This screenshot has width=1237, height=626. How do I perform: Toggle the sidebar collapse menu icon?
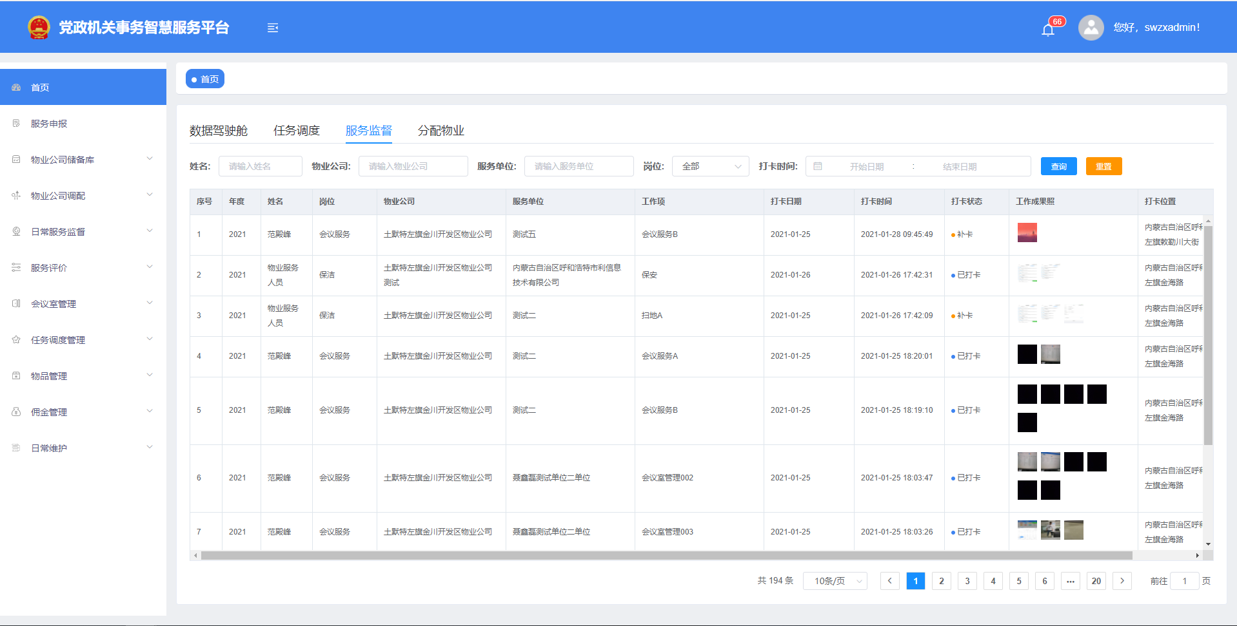point(273,28)
